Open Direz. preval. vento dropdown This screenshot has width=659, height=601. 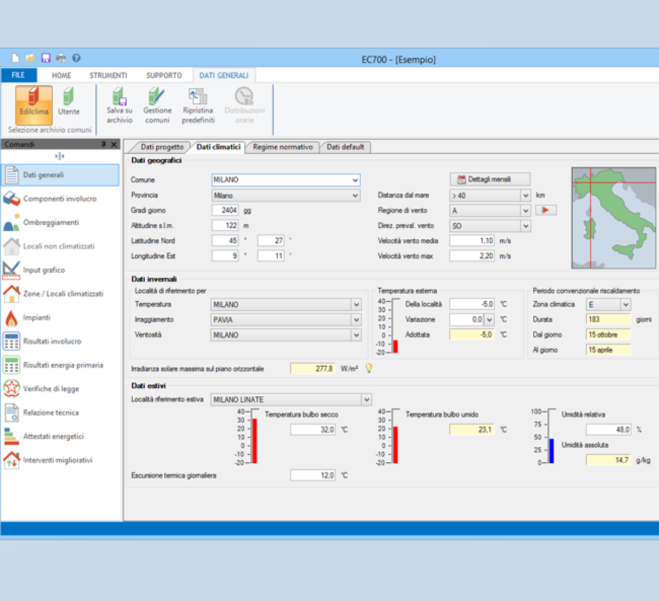click(x=526, y=226)
